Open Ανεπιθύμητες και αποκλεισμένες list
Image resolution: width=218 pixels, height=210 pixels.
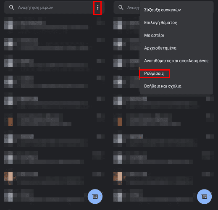(176, 61)
